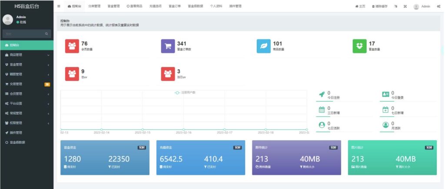
Task: Expand the 盲盒管理 sidebar menu
Action: 27,65
